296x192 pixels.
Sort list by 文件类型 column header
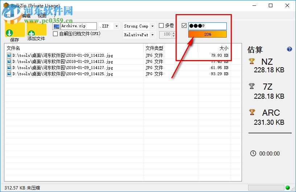155,48
